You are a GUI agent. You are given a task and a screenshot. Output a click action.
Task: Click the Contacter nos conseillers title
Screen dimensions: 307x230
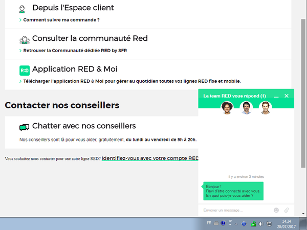tap(62, 105)
